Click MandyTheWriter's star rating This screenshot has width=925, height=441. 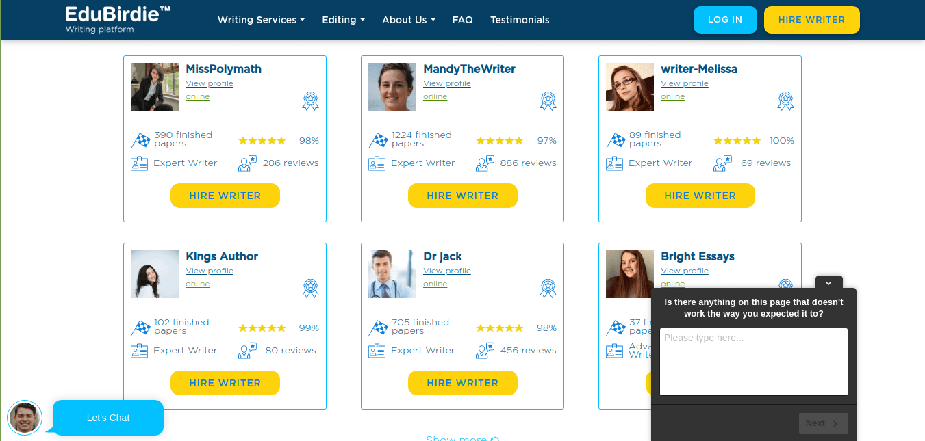pyautogui.click(x=500, y=141)
